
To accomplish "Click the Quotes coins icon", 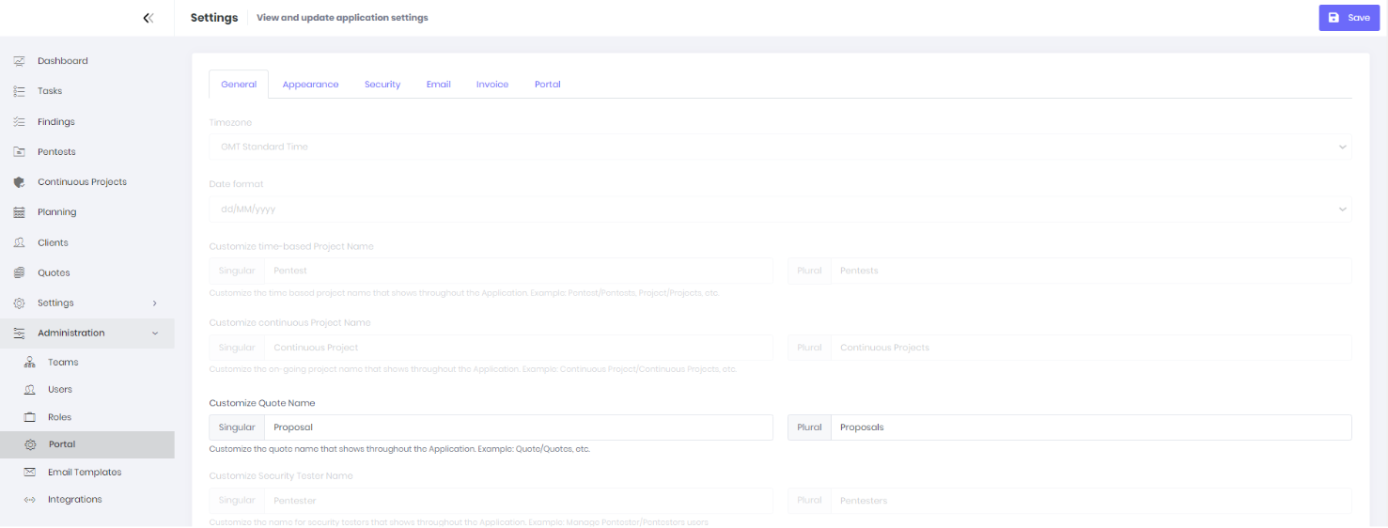I will point(19,272).
